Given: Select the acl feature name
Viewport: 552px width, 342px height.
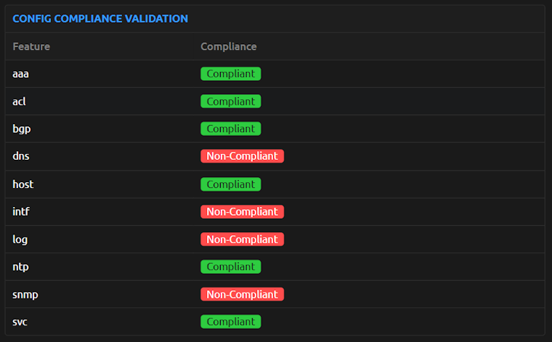Looking at the screenshot, I should [19, 102].
